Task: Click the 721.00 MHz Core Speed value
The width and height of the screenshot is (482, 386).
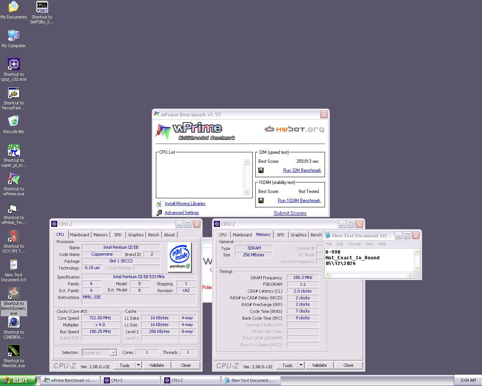Action: (x=100, y=318)
